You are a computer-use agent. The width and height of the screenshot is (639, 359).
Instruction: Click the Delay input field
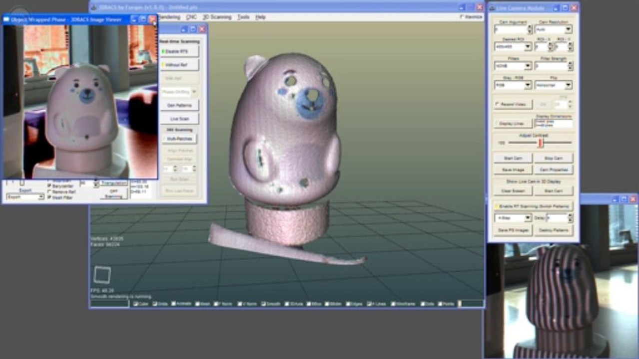(557, 218)
